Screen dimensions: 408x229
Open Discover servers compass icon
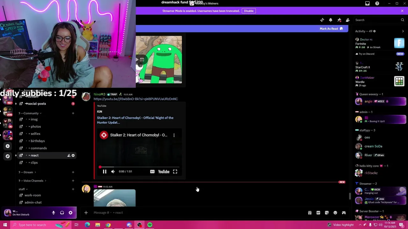(x=8, y=156)
